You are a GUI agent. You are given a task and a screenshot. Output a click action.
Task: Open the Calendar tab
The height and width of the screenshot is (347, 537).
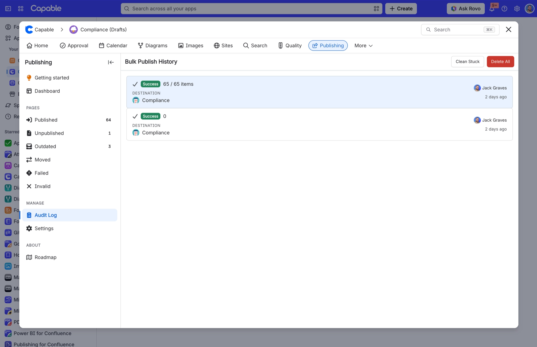click(113, 46)
